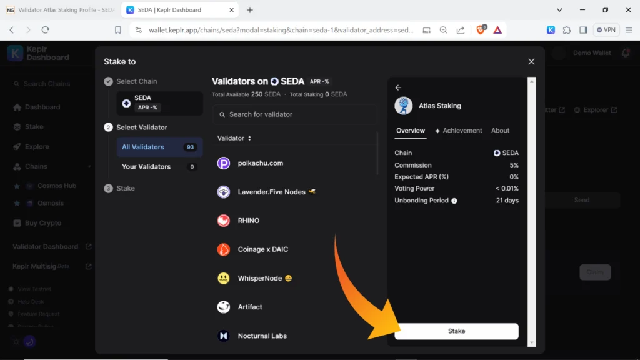Click the validator panel scrollbar

pyautogui.click(x=532, y=212)
